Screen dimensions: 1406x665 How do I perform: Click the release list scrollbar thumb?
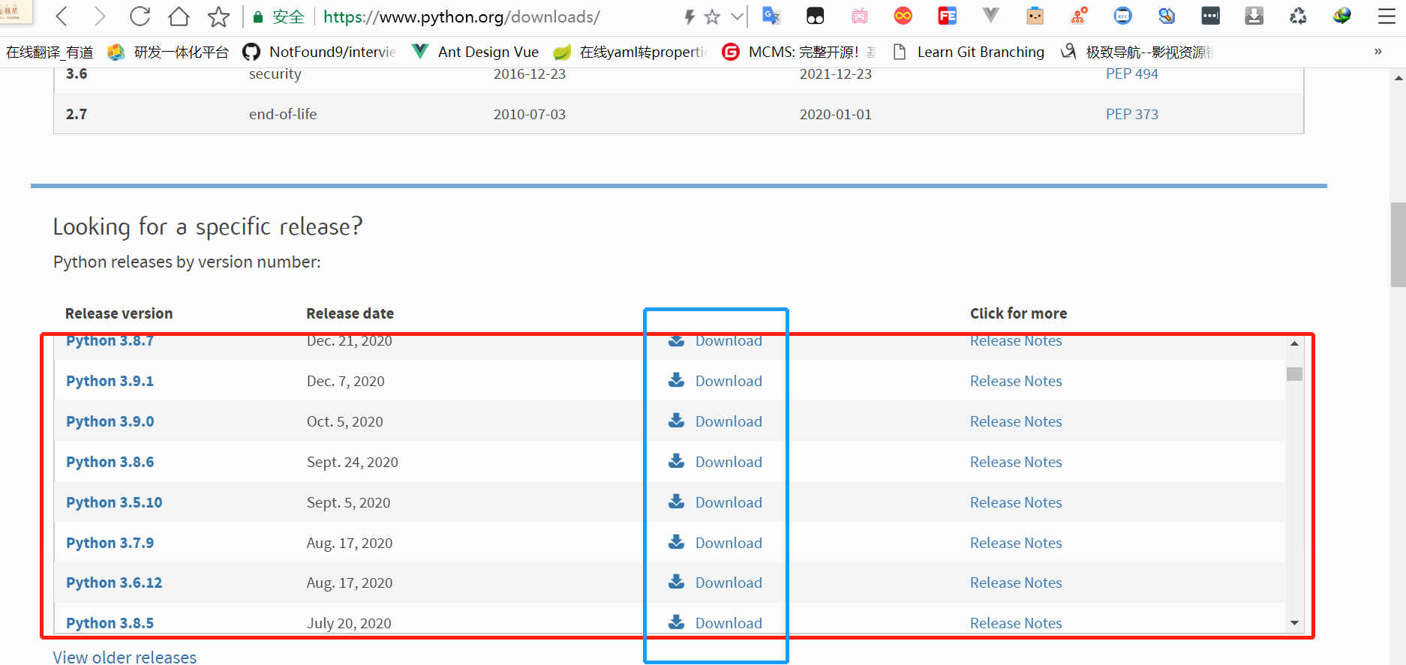1294,373
